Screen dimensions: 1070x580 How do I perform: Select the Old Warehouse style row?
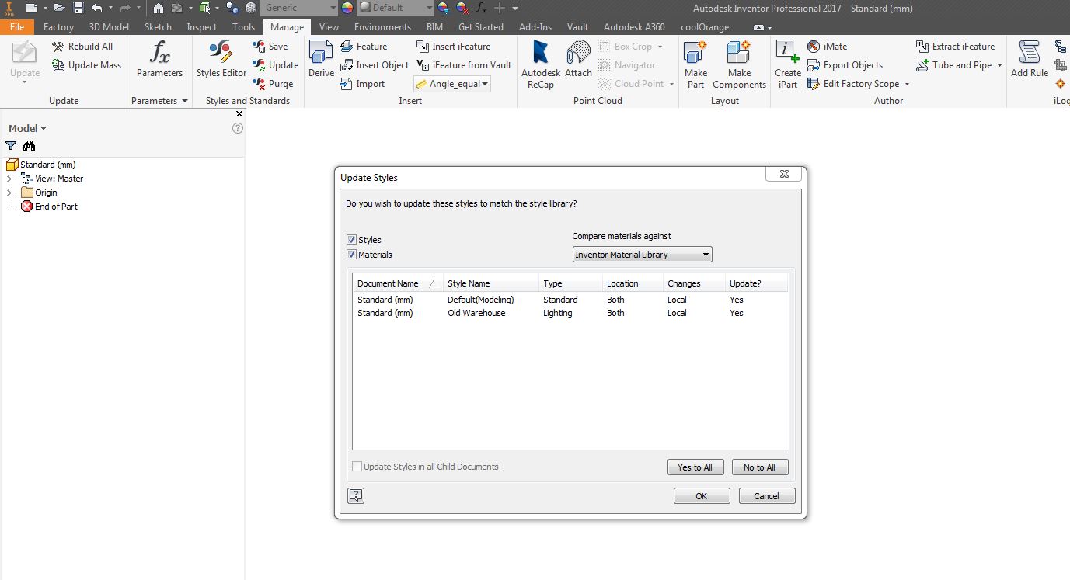476,313
